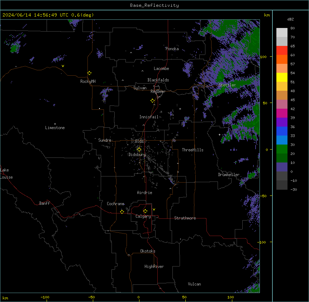This screenshot has width=309, height=302.
Task: Click the Ponoka town label
Action: 172,49
